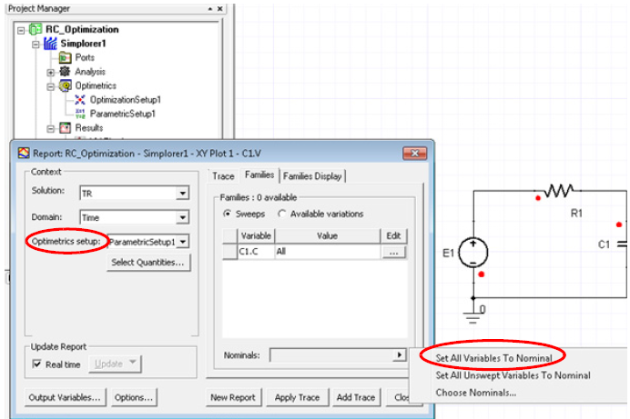
Task: Toggle the Real time checkbox
Action: (x=37, y=364)
